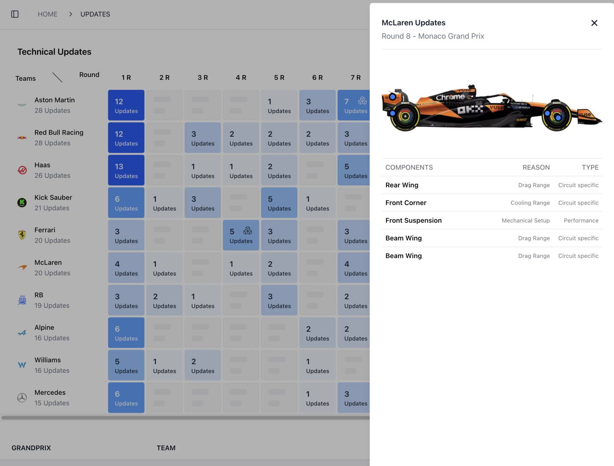Click the Kick Sauber team name
Image resolution: width=614 pixels, height=466 pixels.
click(x=53, y=198)
